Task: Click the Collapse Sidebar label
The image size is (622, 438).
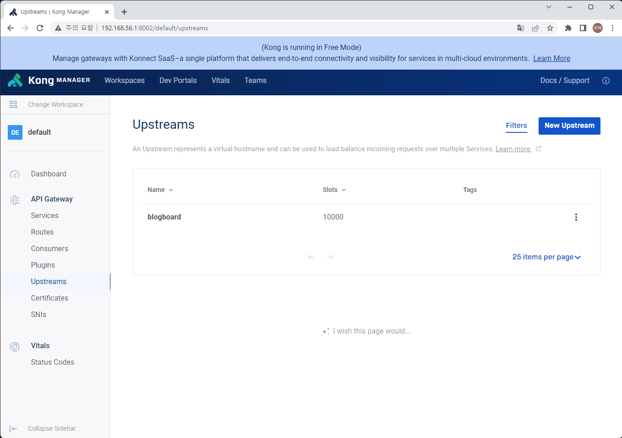Action: (x=52, y=428)
